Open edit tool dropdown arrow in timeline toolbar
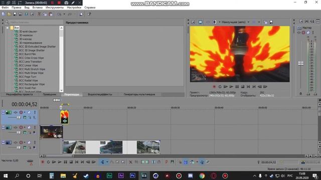Image resolution: width=321 pixels, height=180 pixels. click(x=107, y=162)
